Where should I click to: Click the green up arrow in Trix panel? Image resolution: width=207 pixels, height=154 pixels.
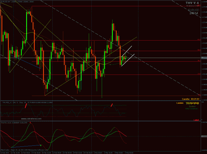(x=41, y=145)
